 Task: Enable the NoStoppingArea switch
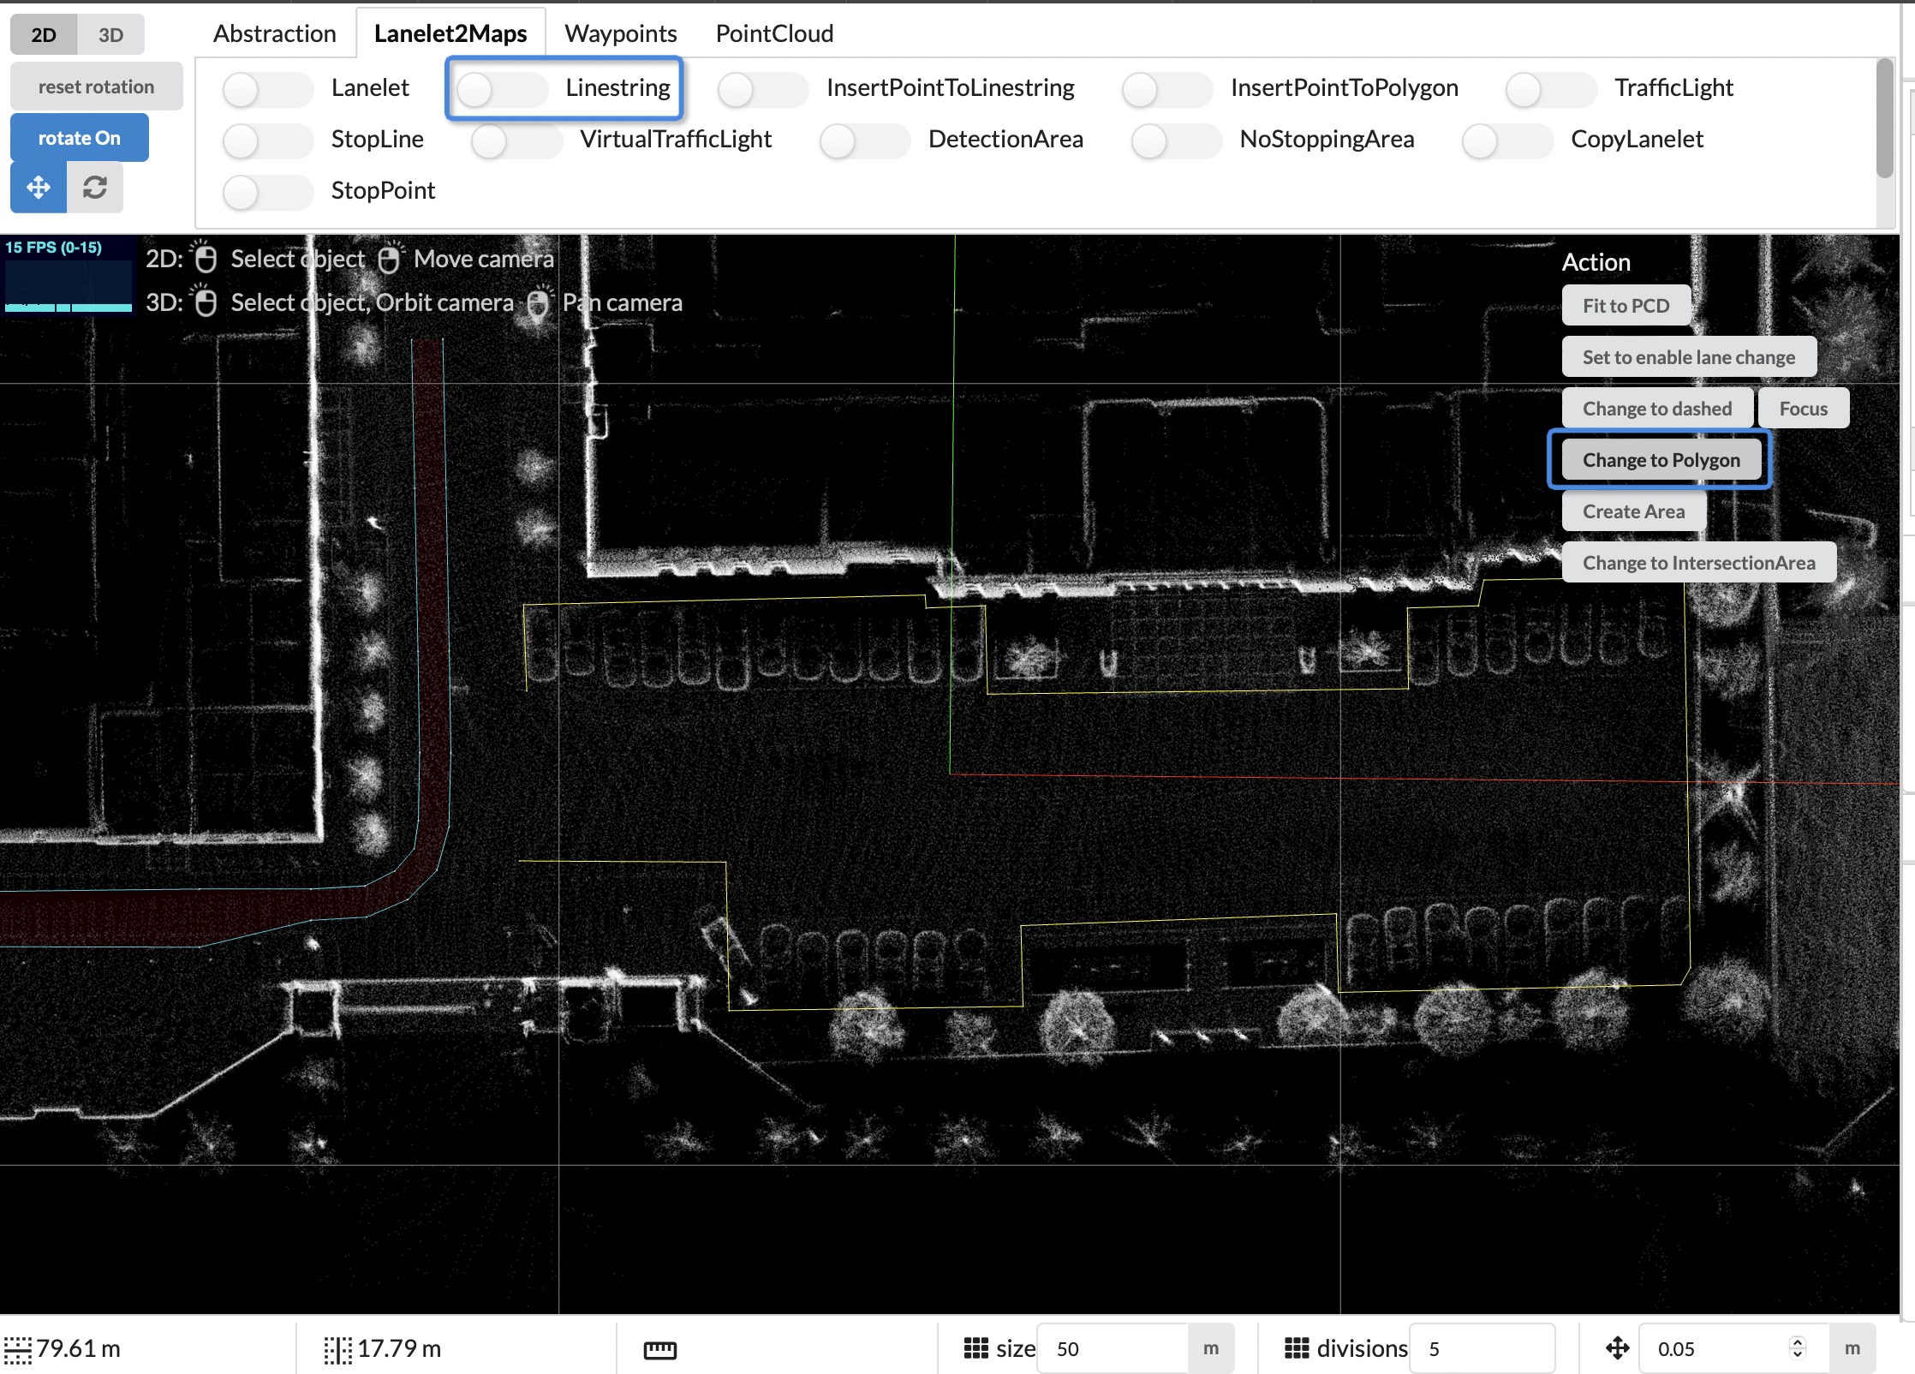click(x=1176, y=140)
